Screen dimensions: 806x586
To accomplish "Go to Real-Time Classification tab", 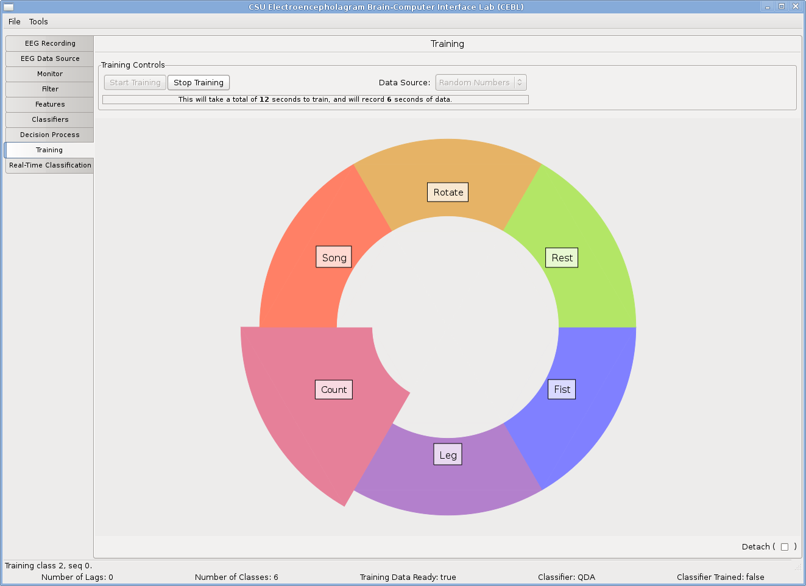I will click(x=50, y=165).
